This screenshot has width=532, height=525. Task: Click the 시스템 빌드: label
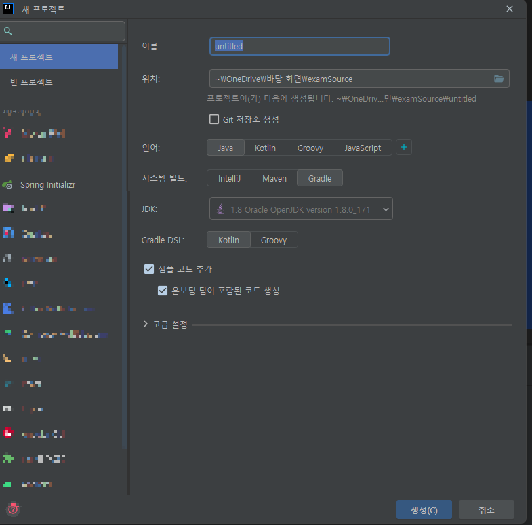[164, 178]
